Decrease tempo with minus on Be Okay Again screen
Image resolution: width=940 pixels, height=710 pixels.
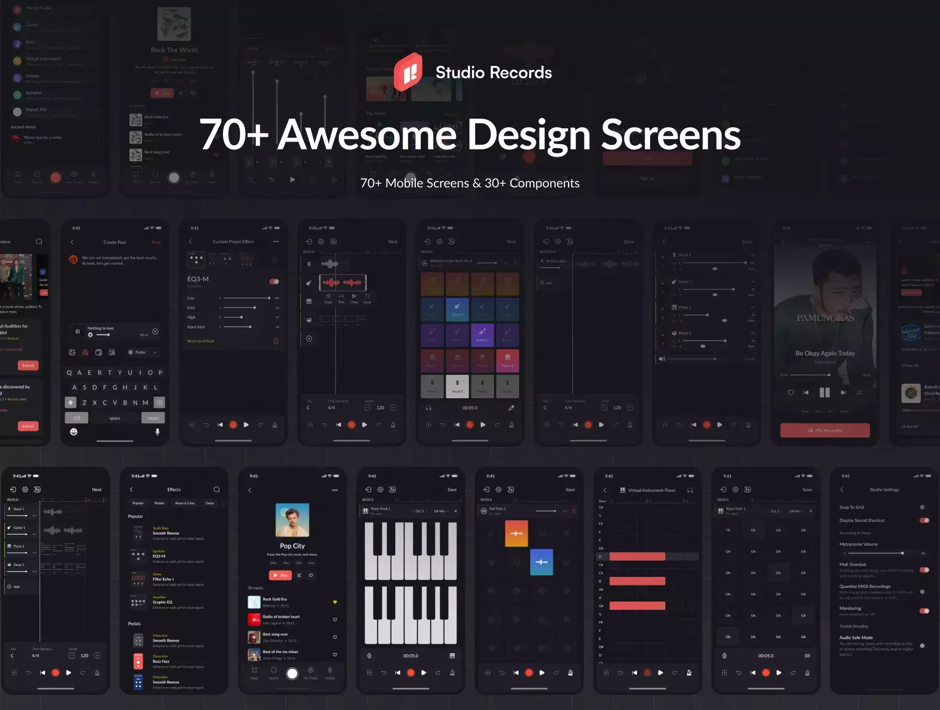(x=604, y=408)
